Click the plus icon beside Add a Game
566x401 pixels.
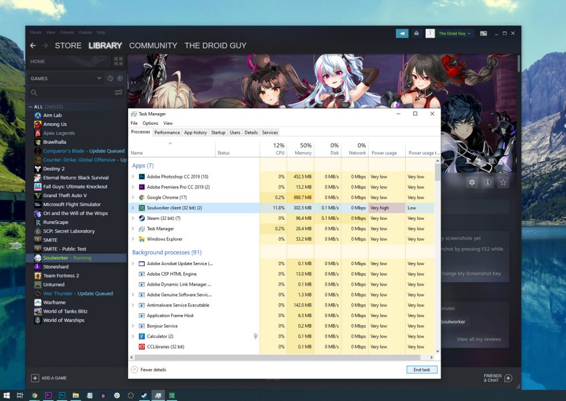tap(35, 378)
